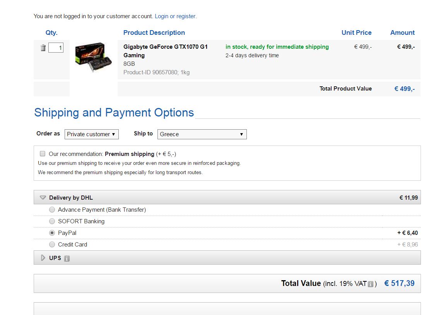Screen dimensions: 443x315
Task: Click the graphics card product thumbnail
Action: pos(94,57)
